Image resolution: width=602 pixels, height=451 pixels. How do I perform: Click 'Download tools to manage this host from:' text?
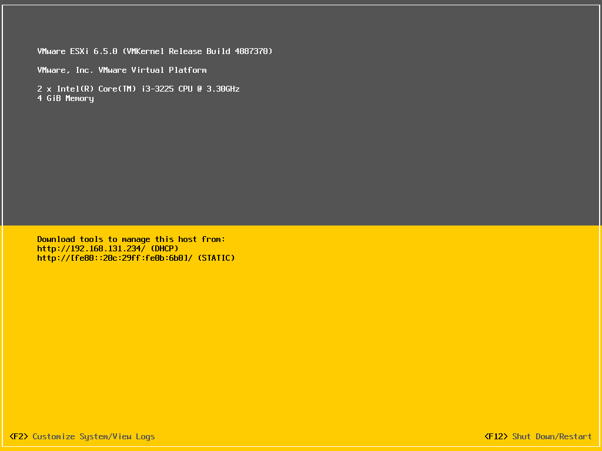pos(131,240)
